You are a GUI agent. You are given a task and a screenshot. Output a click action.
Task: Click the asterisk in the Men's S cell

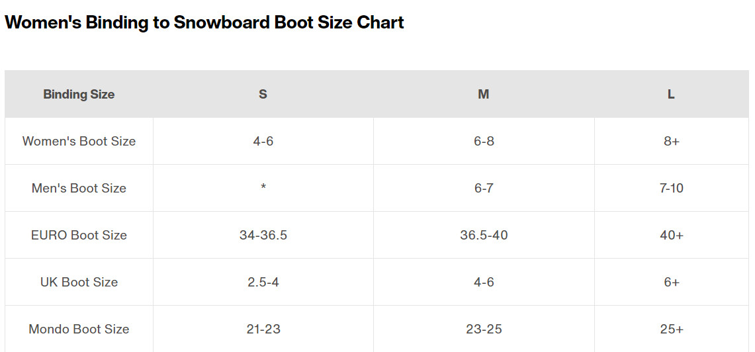263,188
